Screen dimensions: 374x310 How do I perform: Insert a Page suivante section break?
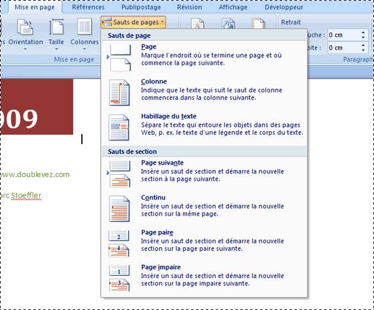[204, 174]
